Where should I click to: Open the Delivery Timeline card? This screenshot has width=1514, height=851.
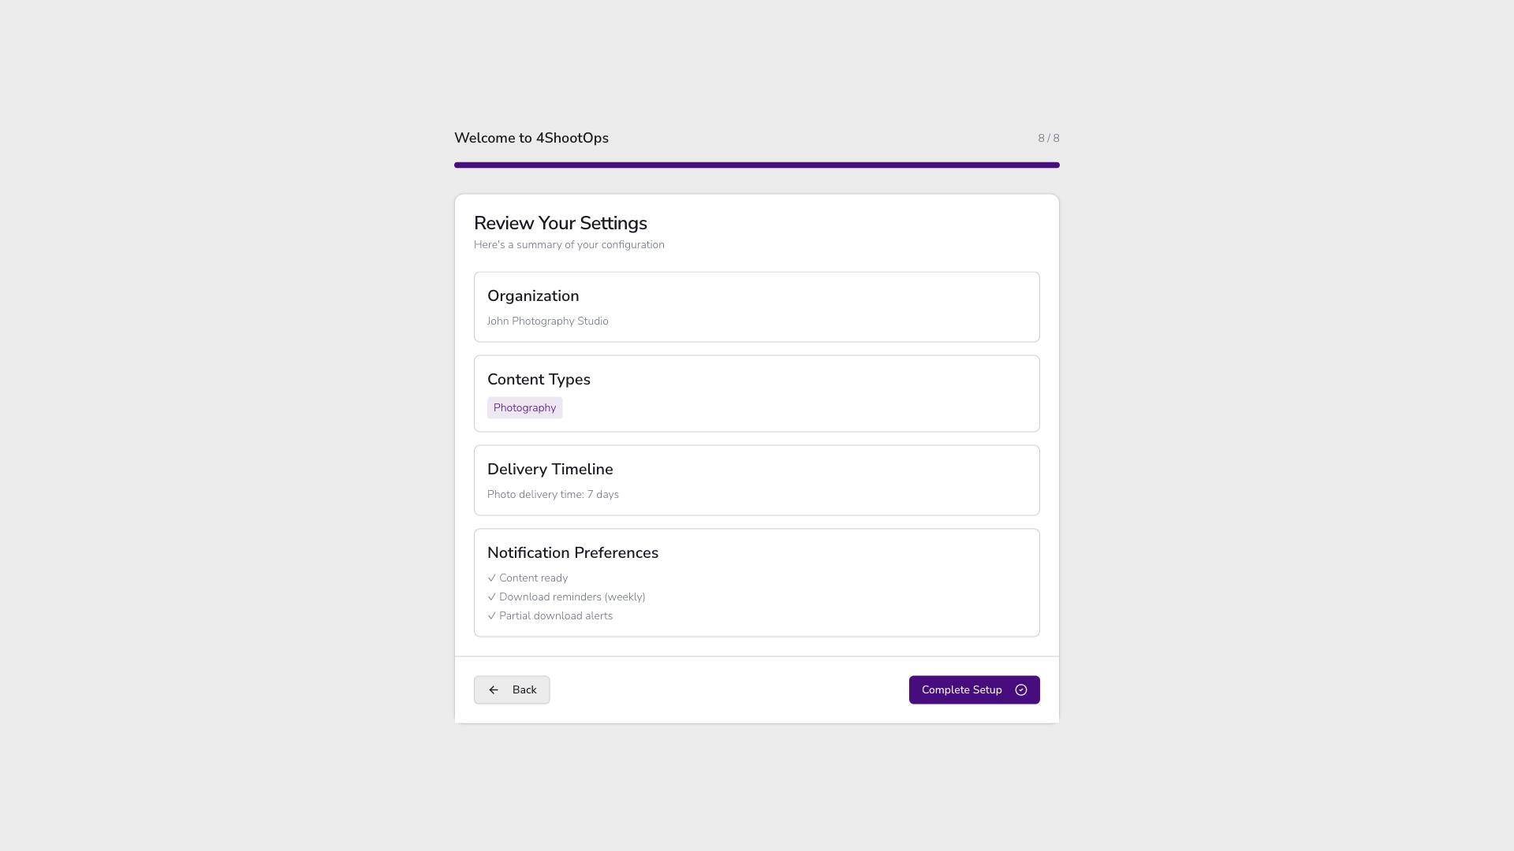pos(756,480)
